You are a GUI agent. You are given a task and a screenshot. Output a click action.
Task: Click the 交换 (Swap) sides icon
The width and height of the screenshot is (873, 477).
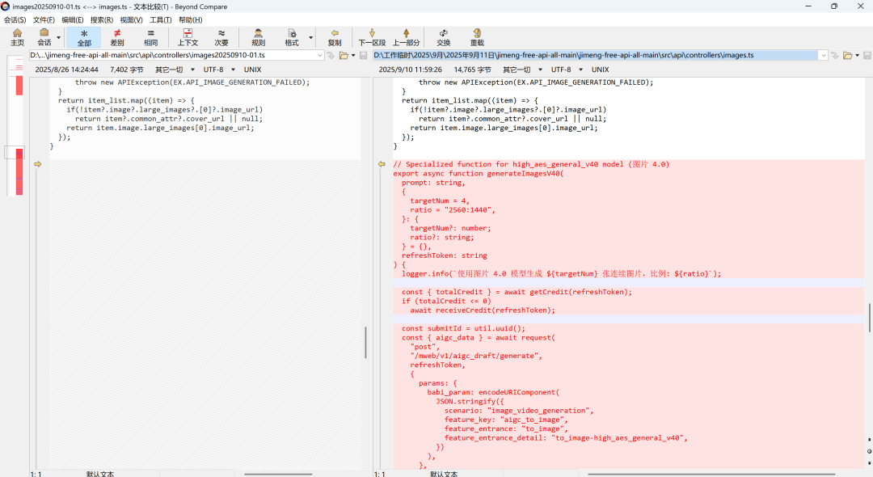tap(444, 37)
